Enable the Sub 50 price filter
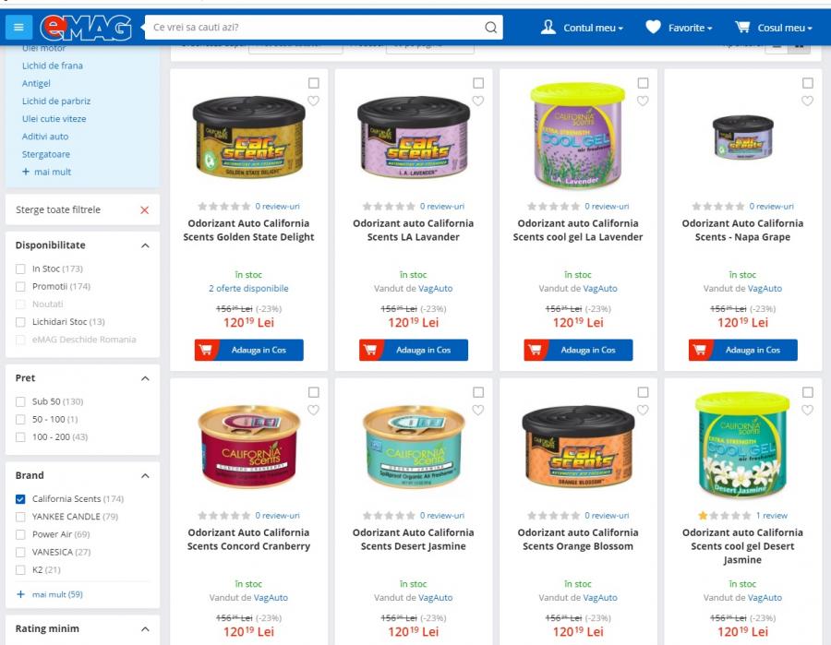The image size is (831, 645). 20,402
